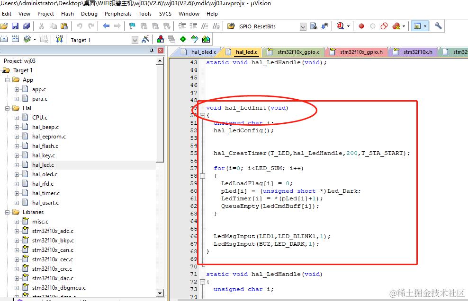Click the Download LOAD icon
Image resolution: width=468 pixels, height=301 pixels.
[59, 39]
